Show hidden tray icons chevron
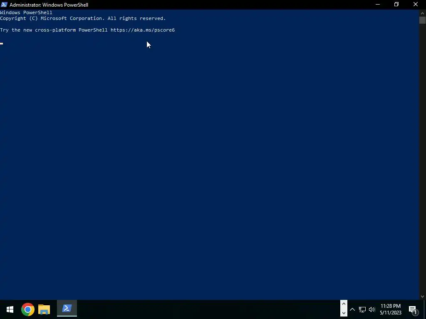Screen dimensions: 426x319 [352, 309]
